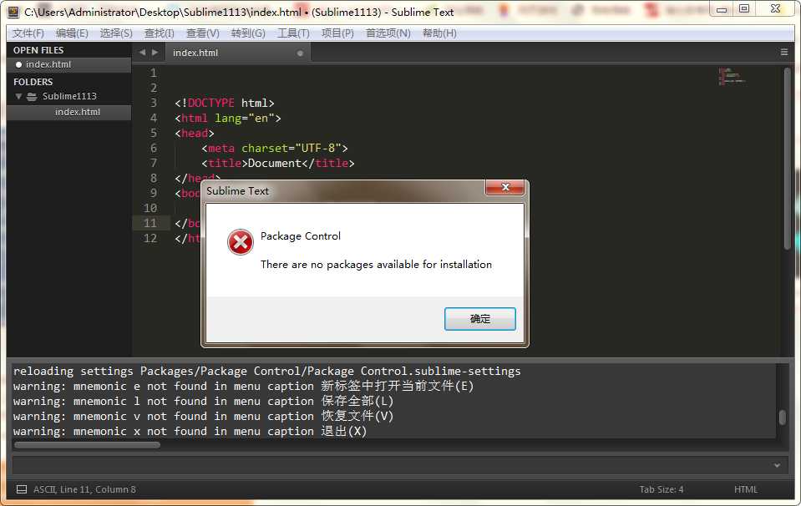Click console warning about 退出(X)
801x506 pixels.
[190, 432]
